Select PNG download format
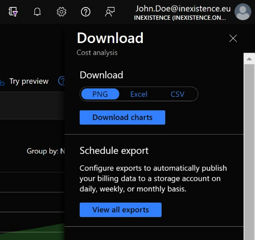Image resolution: width=255 pixels, height=240 pixels. click(100, 94)
